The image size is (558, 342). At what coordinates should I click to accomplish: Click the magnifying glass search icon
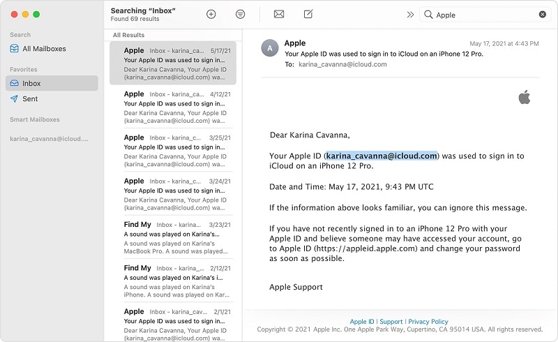click(428, 14)
